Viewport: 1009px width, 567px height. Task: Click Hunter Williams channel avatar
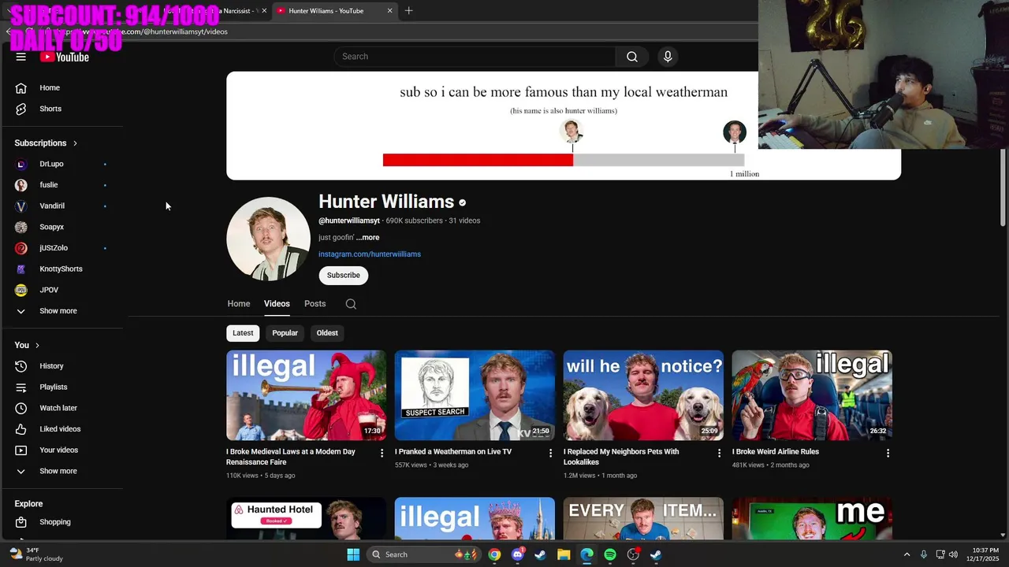click(268, 239)
